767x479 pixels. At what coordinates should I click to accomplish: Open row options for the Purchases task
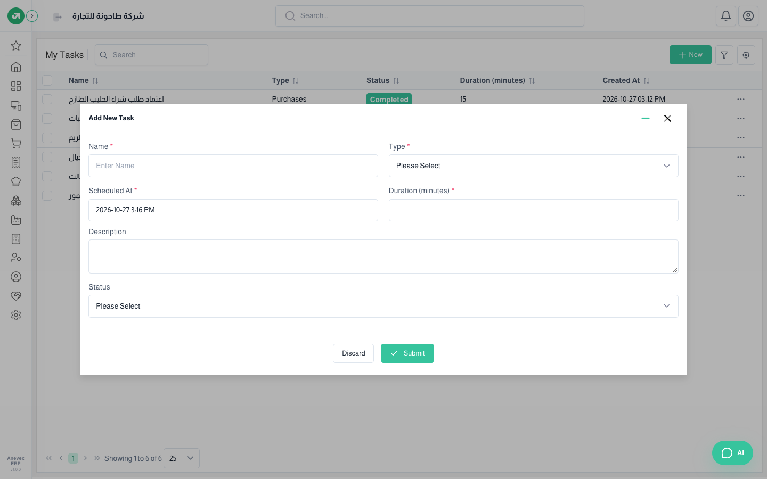[x=741, y=100]
